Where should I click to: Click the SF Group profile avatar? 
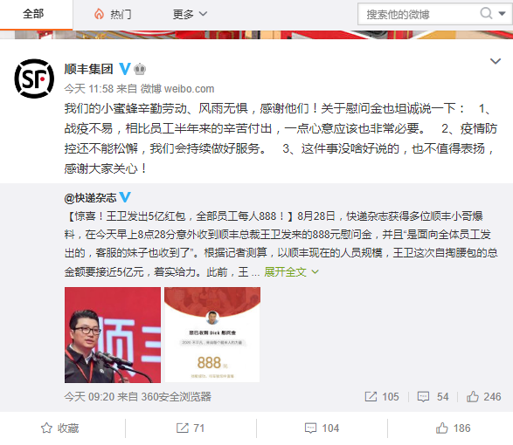point(34,79)
